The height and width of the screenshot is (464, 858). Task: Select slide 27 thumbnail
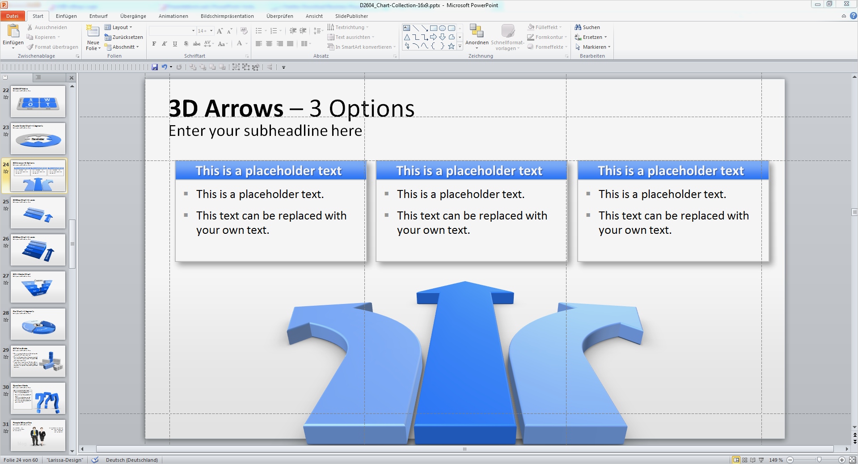[x=38, y=287]
